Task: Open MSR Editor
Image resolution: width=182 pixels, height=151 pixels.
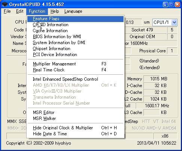Action: click(x=75, y=113)
